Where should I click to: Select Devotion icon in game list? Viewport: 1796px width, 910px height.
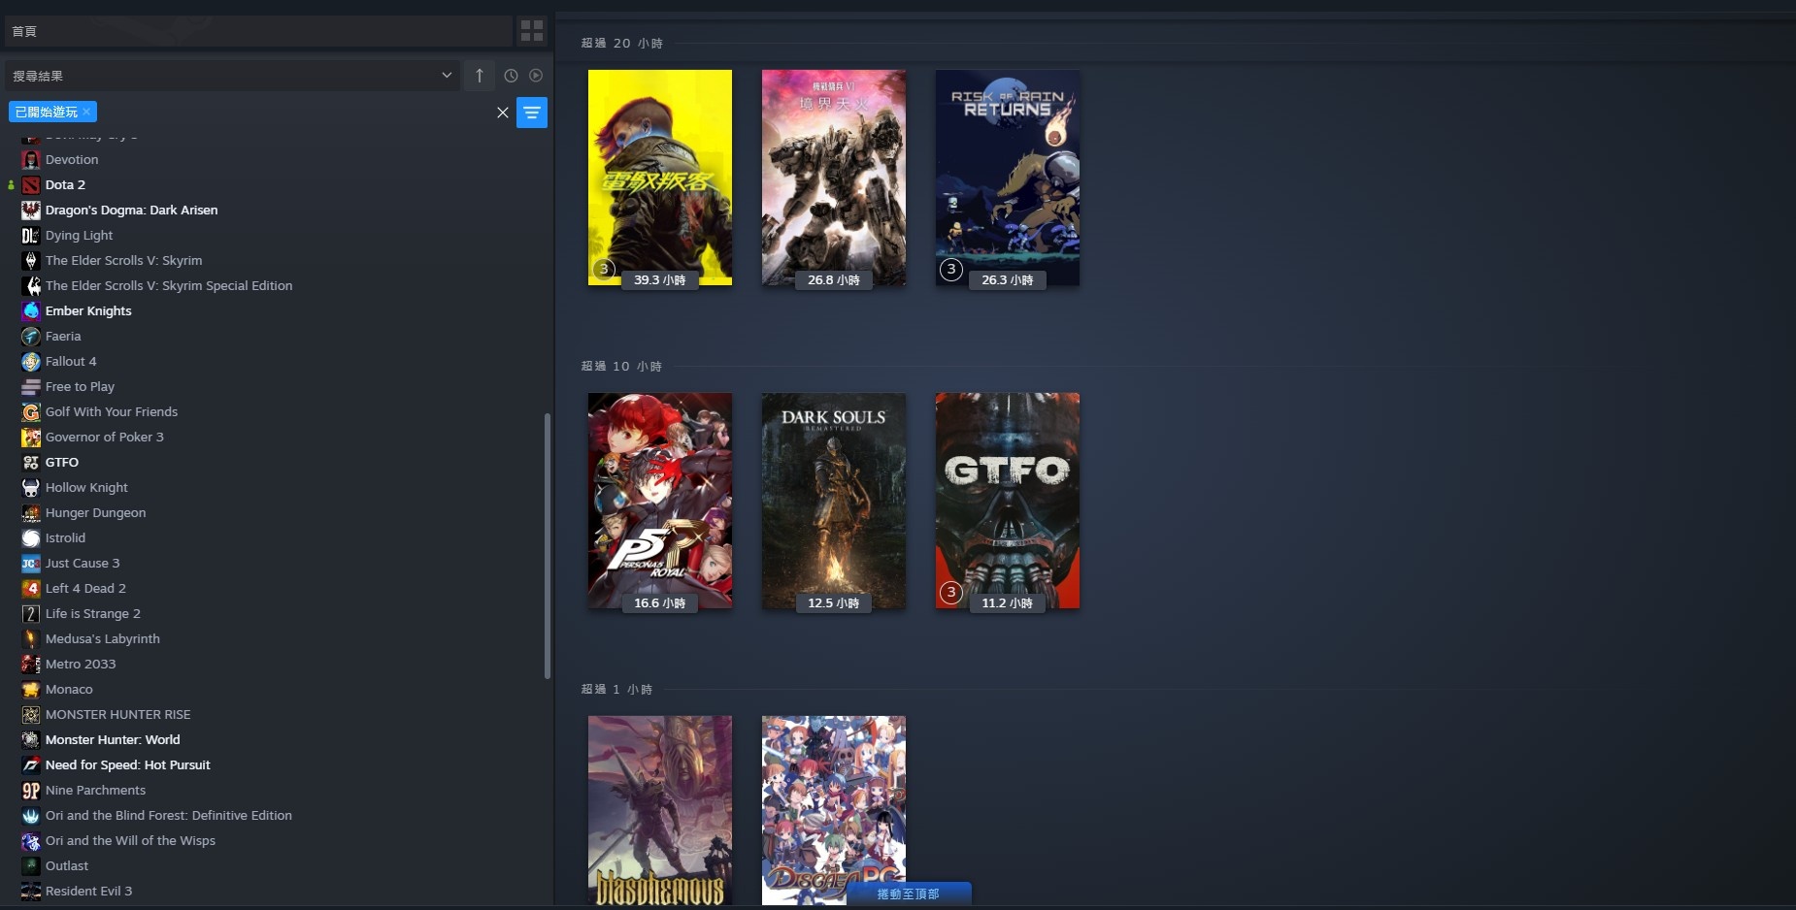(x=31, y=160)
